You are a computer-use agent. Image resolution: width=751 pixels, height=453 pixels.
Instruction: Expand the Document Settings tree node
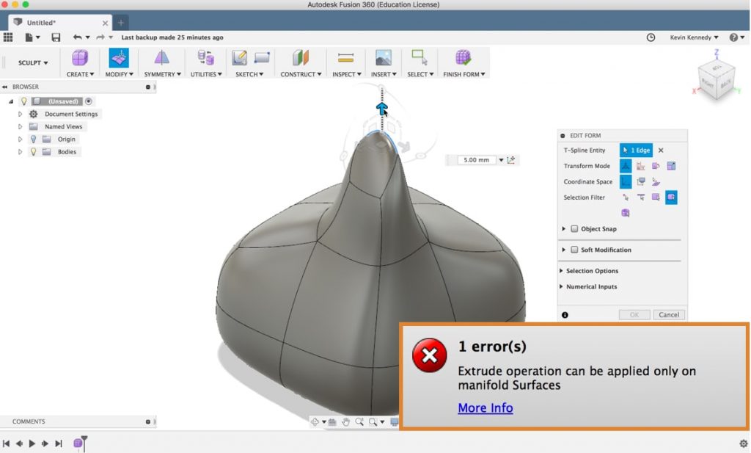[20, 114]
